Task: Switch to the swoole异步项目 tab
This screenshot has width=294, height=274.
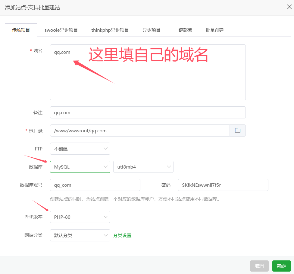Action: (61, 30)
